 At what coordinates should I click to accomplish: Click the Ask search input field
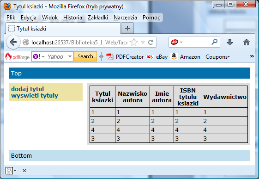point(197,42)
